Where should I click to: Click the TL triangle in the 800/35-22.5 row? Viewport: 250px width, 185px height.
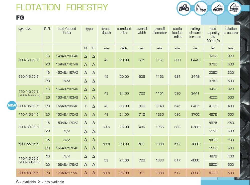click(94, 106)
